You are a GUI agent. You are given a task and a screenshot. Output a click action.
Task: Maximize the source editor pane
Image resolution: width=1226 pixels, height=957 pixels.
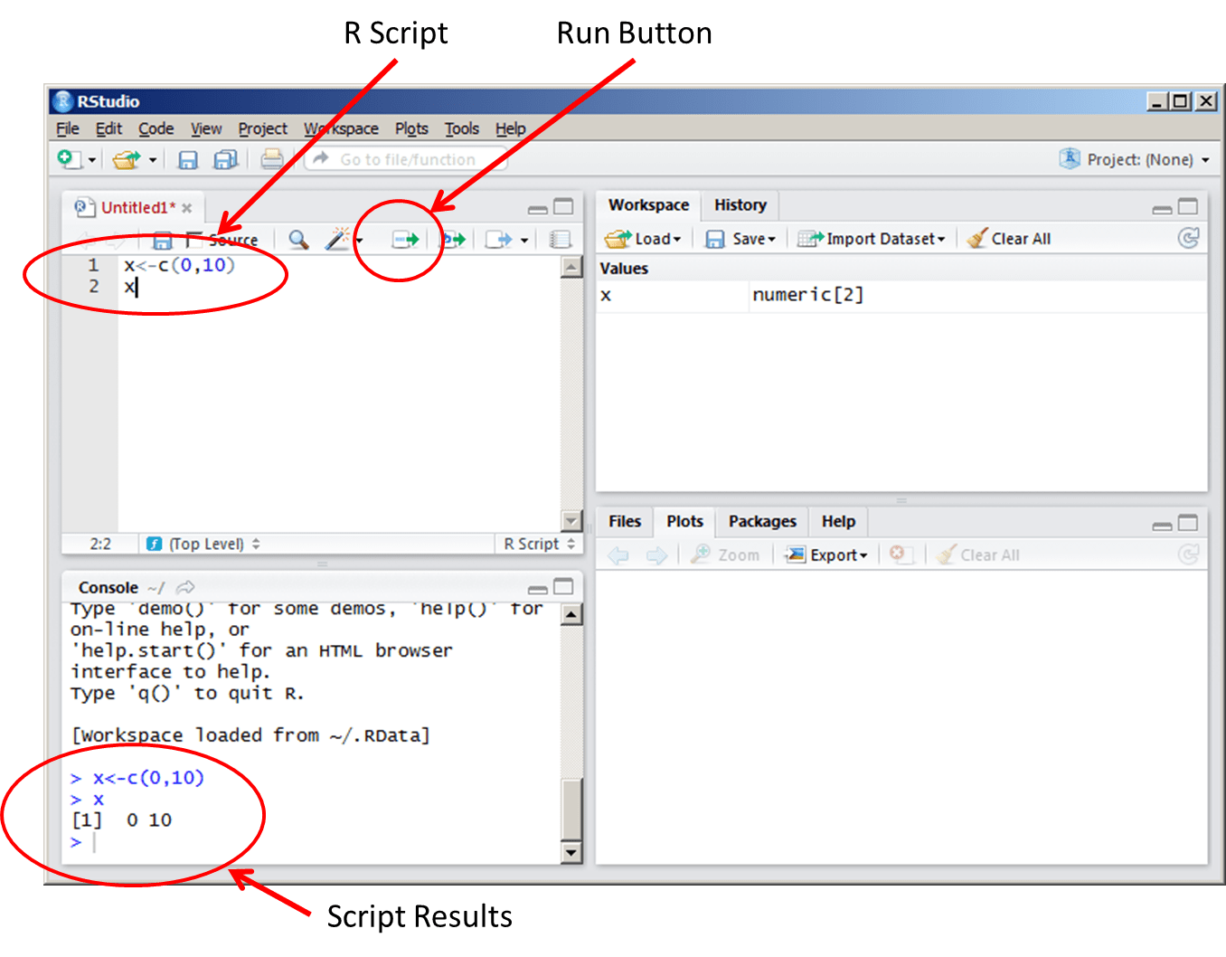(563, 207)
